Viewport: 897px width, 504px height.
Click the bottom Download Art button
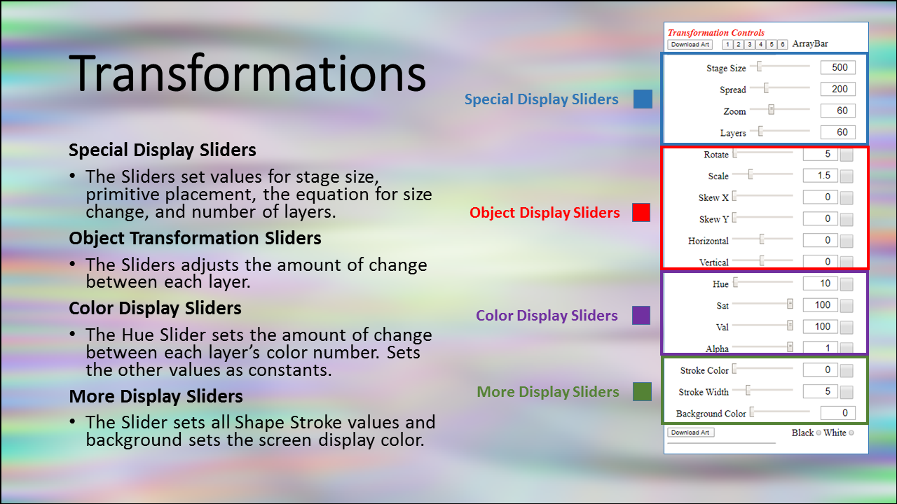(x=690, y=433)
